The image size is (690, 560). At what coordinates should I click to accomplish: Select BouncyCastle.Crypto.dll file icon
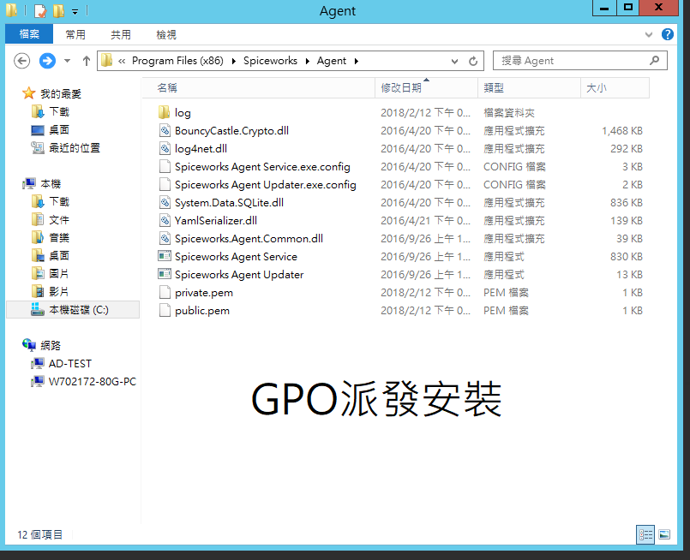pos(165,130)
